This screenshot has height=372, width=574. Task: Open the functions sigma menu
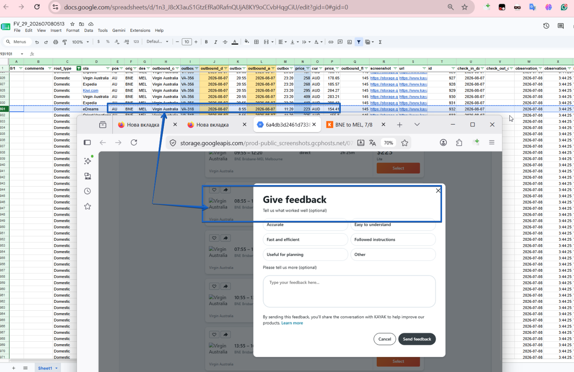coord(380,42)
